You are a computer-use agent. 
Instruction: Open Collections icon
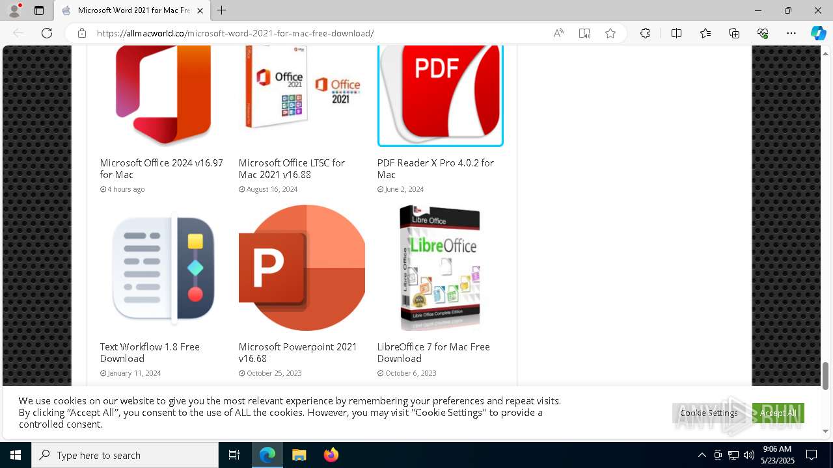click(x=734, y=33)
